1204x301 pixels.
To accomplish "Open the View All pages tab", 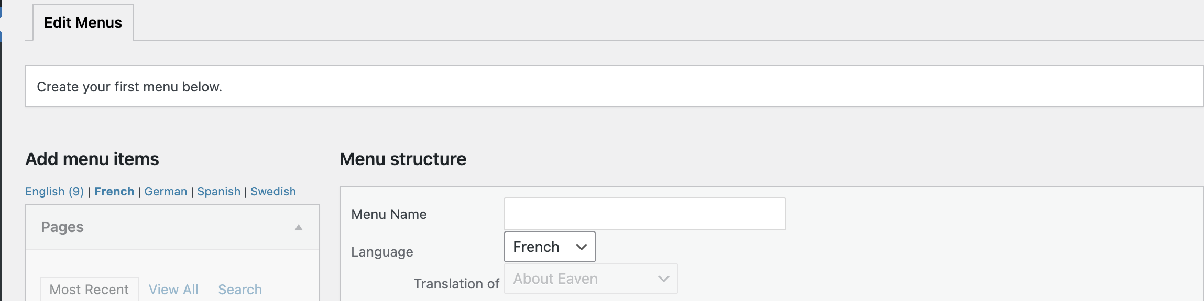I will 173,289.
